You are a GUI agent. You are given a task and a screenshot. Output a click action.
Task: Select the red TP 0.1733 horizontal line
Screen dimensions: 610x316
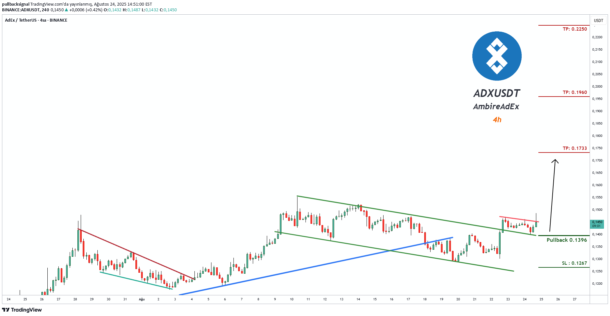click(x=564, y=153)
